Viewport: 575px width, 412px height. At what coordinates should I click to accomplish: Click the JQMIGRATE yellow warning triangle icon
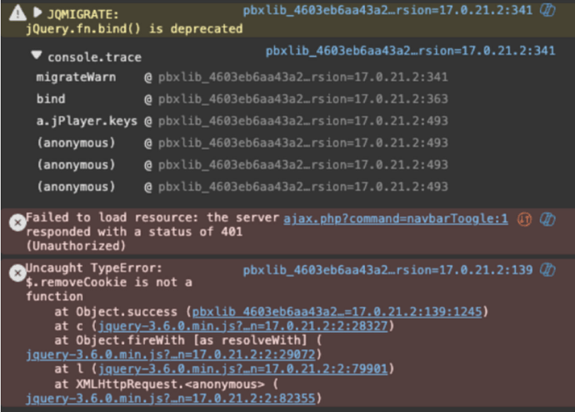coord(16,13)
